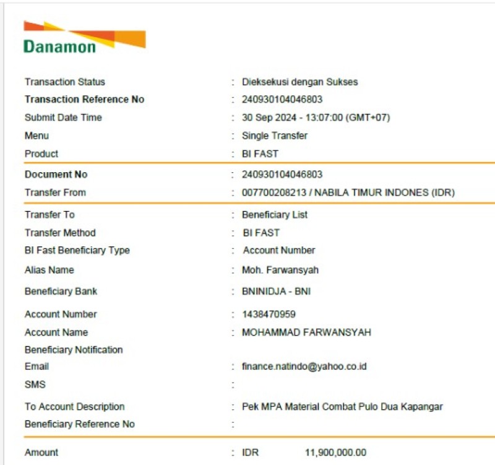Click the Account Name label
Image resolution: width=495 pixels, height=465 pixels.
click(56, 332)
